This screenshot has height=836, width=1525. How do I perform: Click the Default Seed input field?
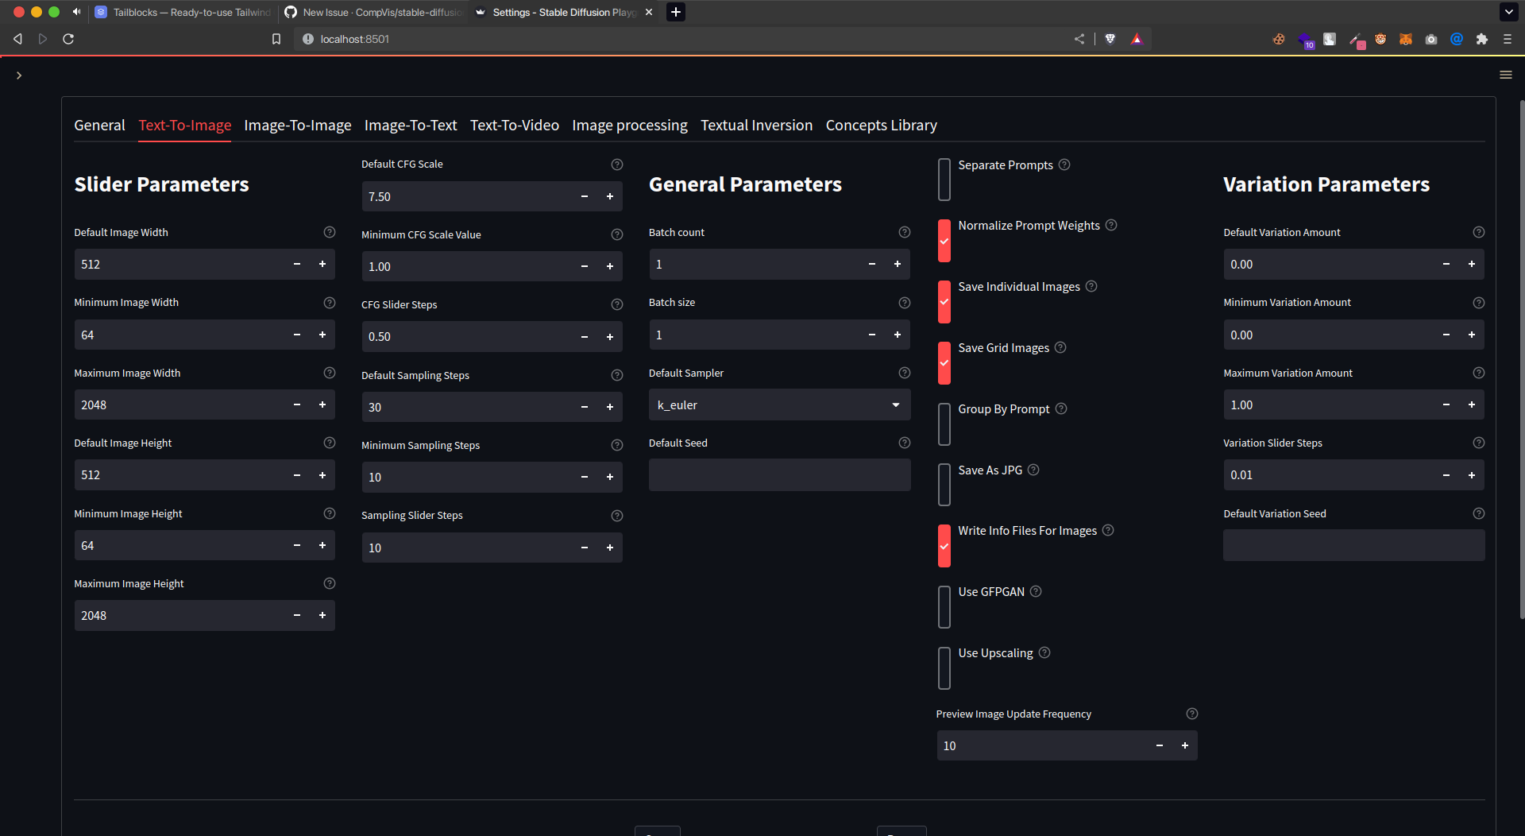(779, 474)
